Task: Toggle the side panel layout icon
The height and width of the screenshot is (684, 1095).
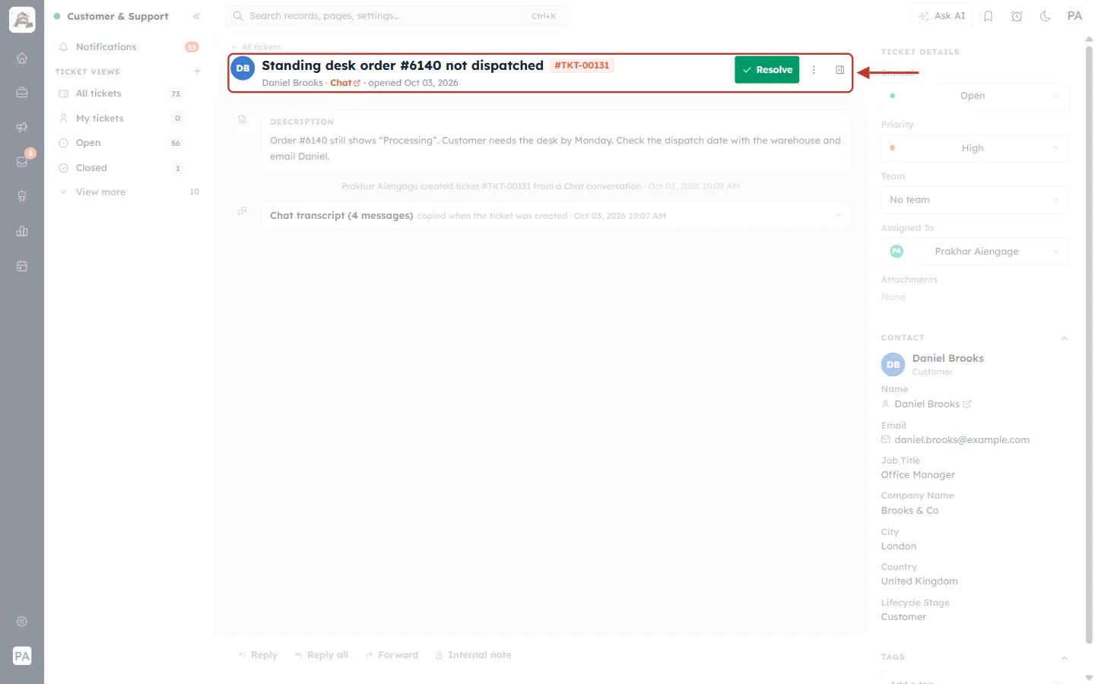Action: click(x=840, y=70)
